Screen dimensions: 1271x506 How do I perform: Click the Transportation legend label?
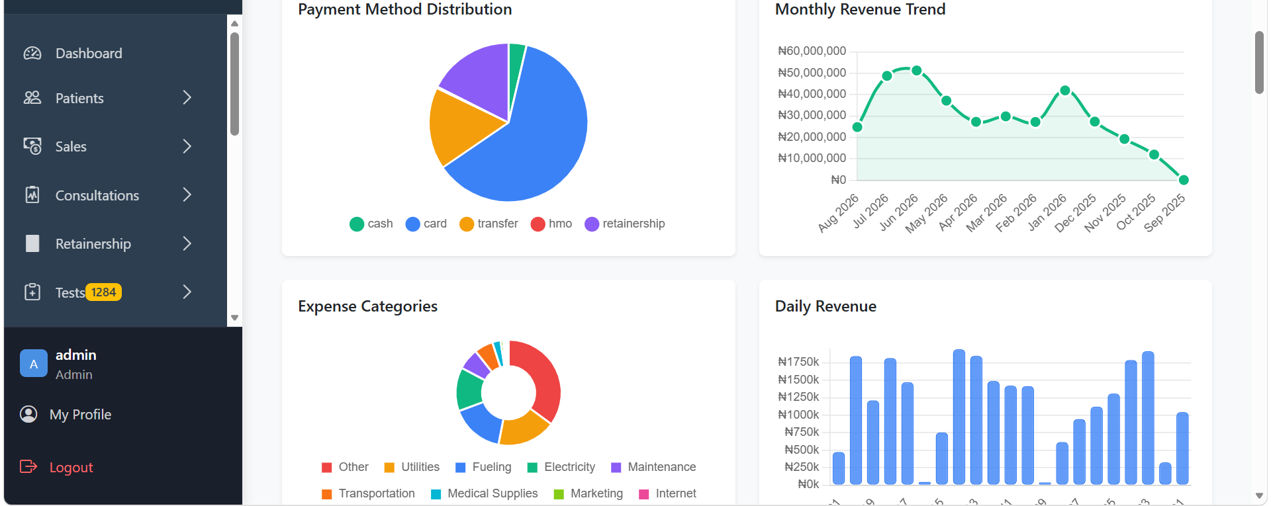coord(377,493)
